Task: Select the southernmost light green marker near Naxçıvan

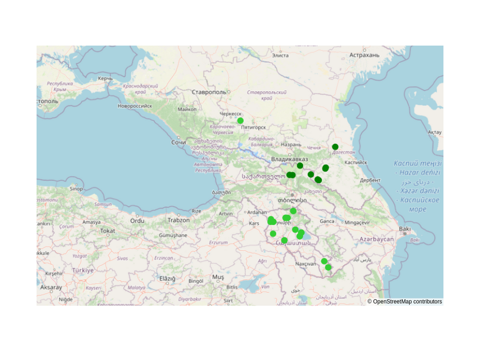Action: tap(328, 268)
